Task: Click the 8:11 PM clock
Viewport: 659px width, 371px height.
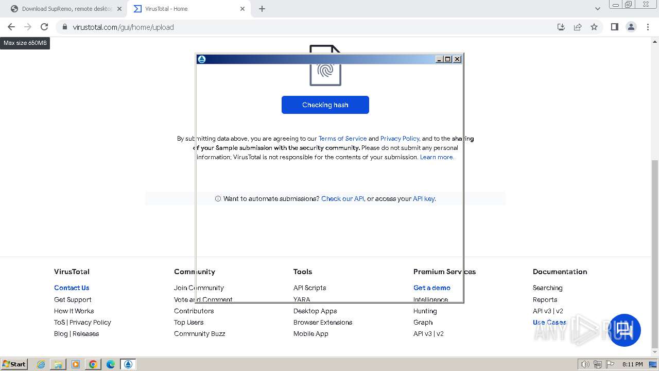Action: pos(632,364)
